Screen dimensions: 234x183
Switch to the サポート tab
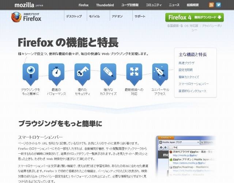tap(140, 16)
